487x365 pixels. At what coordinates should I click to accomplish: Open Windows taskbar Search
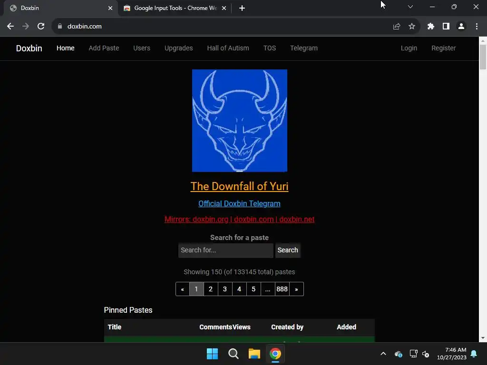(x=233, y=354)
